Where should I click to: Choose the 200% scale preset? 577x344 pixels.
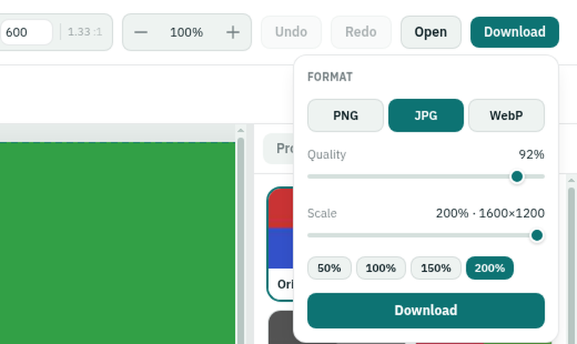(x=489, y=268)
